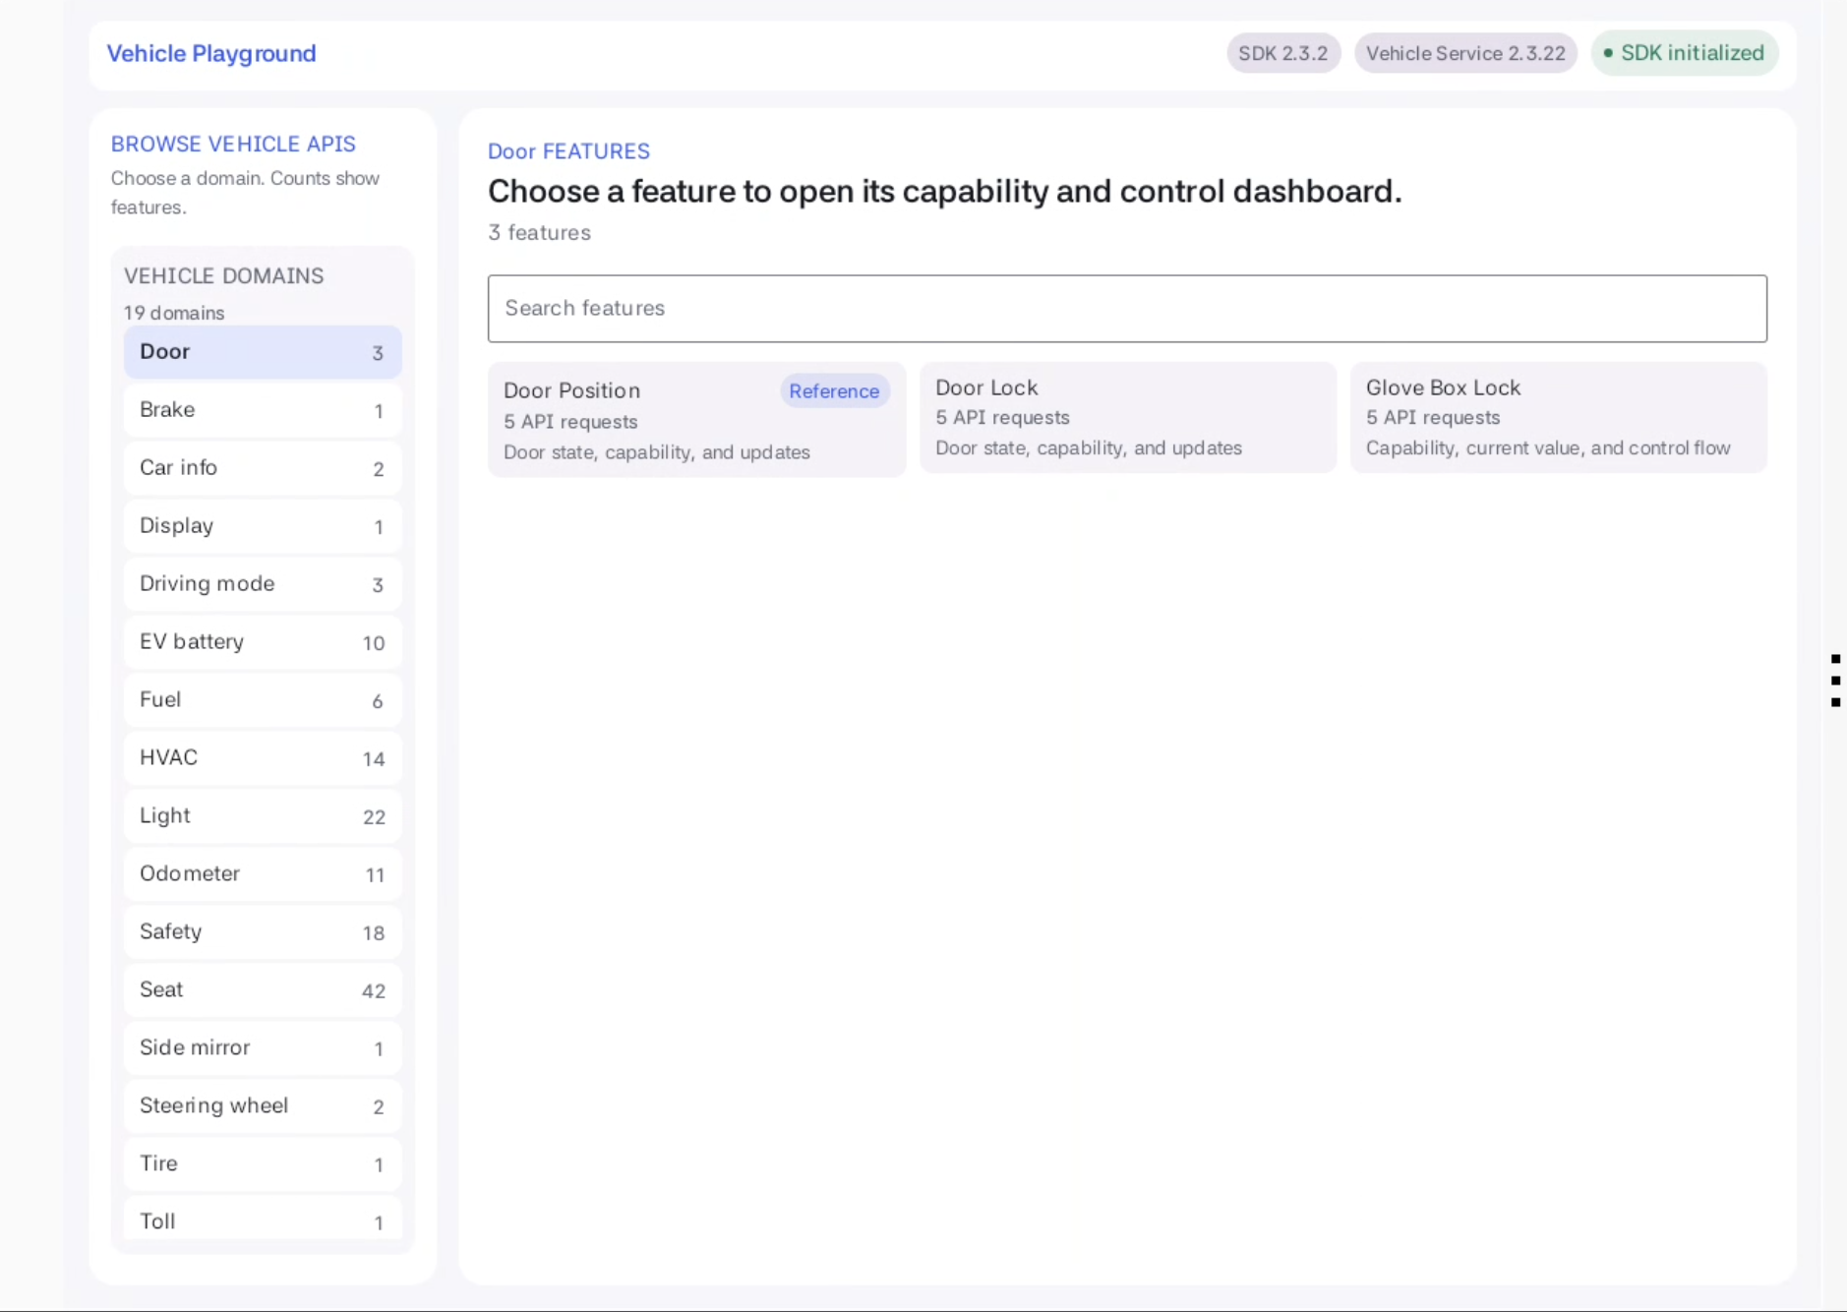Click the Reference badge on Door Position
The image size is (1847, 1312).
(x=834, y=391)
